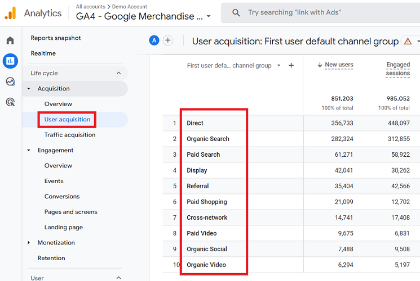Open First user default channel group dropdown

pos(279,65)
